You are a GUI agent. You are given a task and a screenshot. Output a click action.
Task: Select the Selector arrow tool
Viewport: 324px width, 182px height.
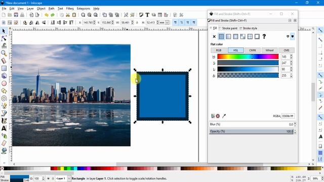pos(4,31)
